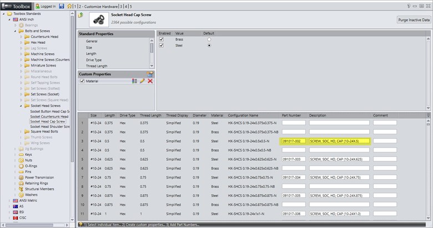Go to step 2 Customize Hardware
The image size is (433, 228).
(x=98, y=6)
